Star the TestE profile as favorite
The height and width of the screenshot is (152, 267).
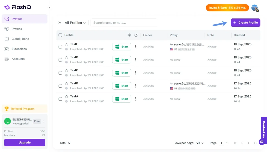point(66,44)
